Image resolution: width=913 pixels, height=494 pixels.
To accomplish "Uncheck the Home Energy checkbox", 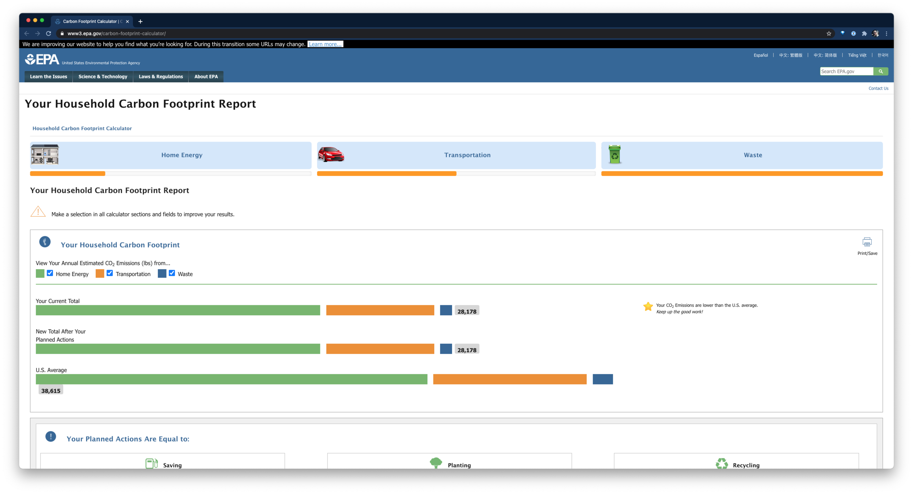I will (x=50, y=273).
